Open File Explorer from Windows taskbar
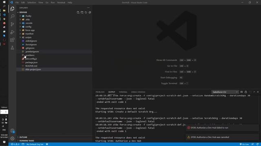 pyautogui.click(x=4, y=11)
